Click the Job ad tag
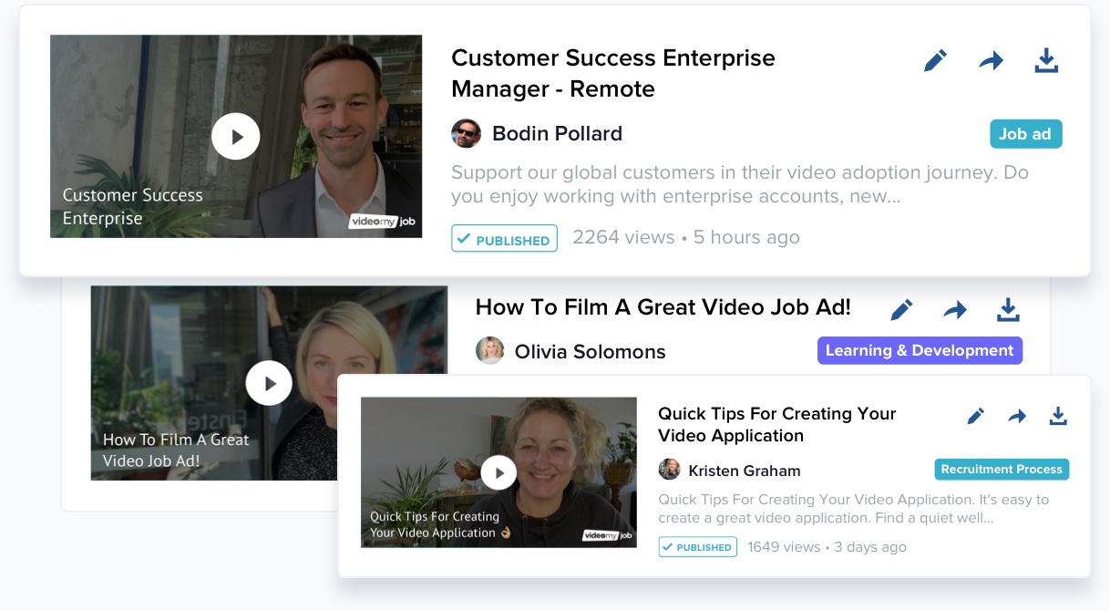 coord(1025,134)
